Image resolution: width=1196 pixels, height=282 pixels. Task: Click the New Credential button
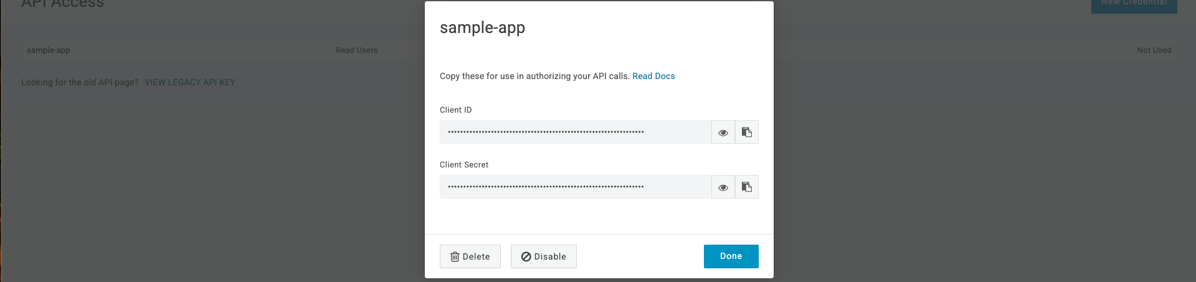[1134, 4]
